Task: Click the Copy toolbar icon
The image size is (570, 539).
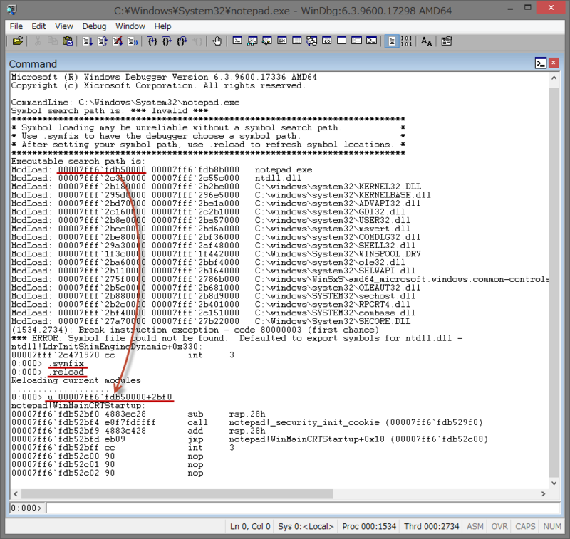Action: [x=53, y=41]
